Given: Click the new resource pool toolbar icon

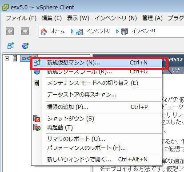Looking at the screenshot, I should [x=25, y=45].
